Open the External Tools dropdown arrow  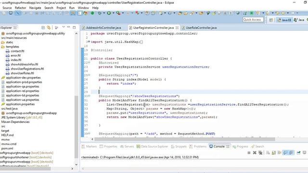click(x=123, y=13)
